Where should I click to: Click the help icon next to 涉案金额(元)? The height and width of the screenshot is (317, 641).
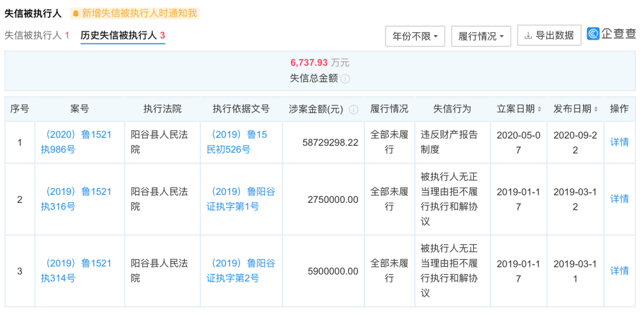[353, 109]
